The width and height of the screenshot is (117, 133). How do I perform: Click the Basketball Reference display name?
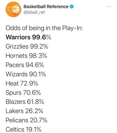46,7
